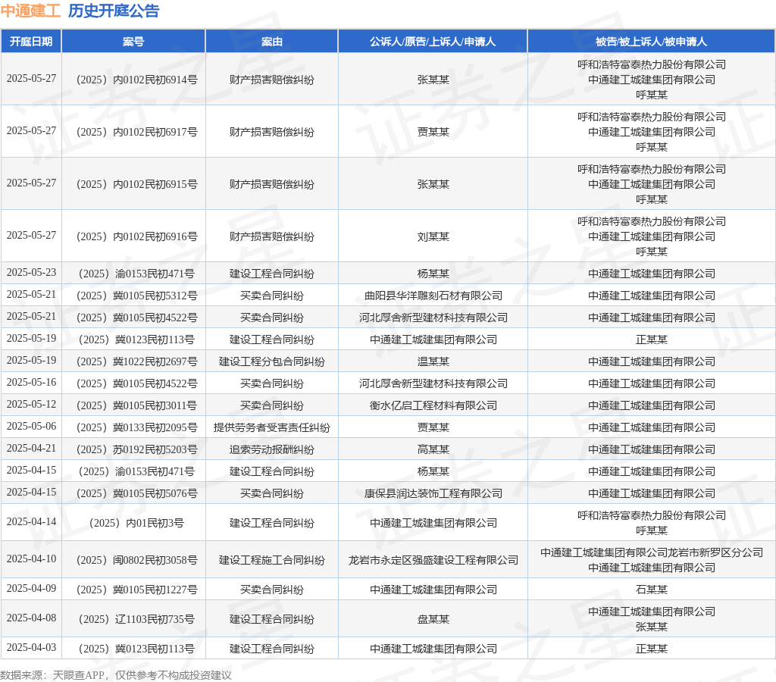This screenshot has height=682, width=776.
Task: Click case number 闽0802民初3058号
Action: (x=136, y=560)
